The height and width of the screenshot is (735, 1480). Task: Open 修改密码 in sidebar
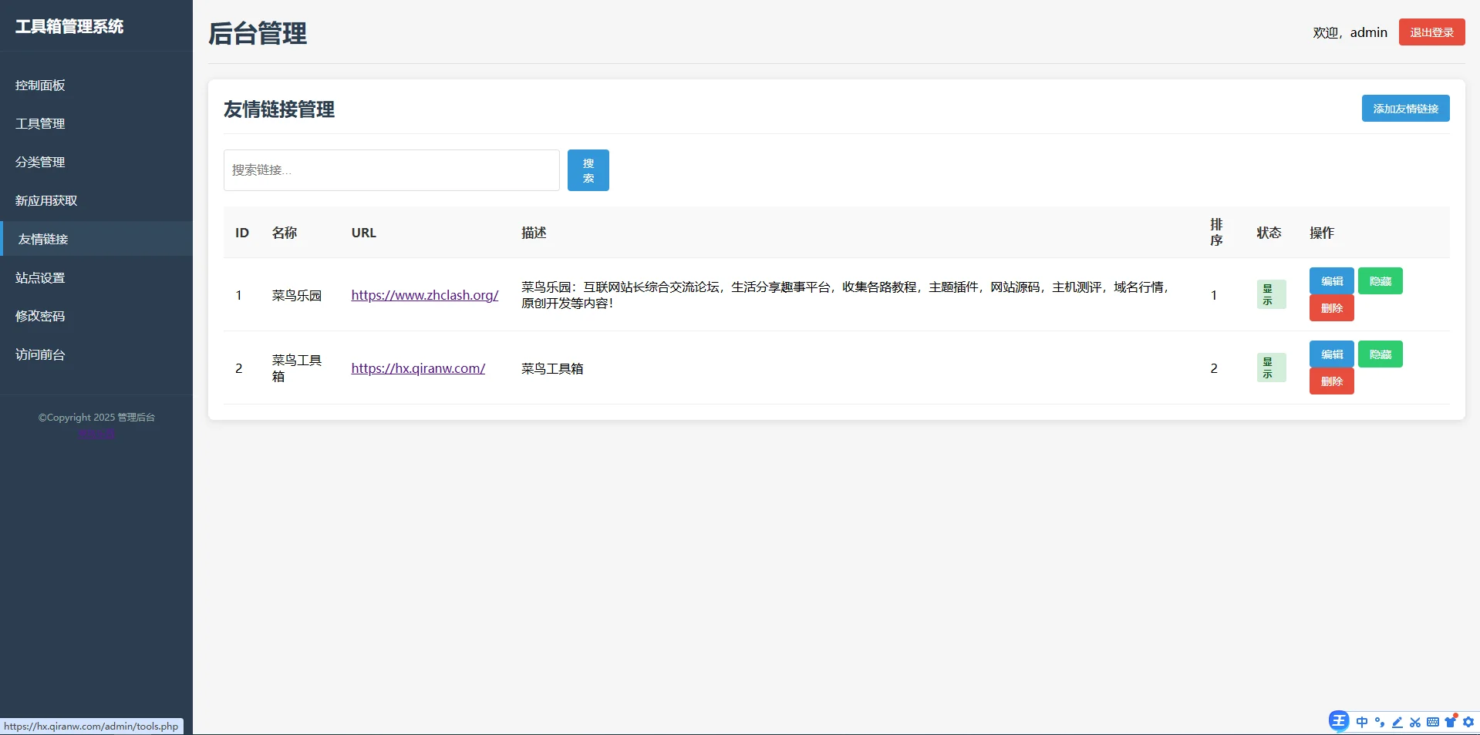(x=40, y=316)
